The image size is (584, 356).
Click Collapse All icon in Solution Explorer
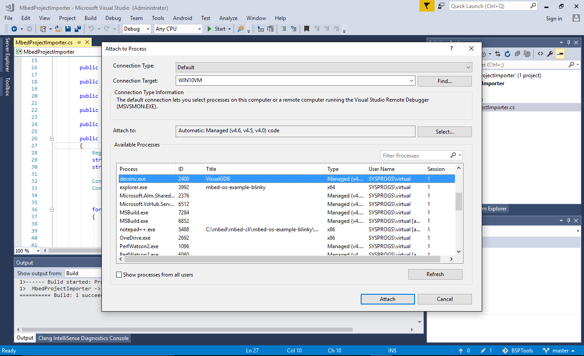517,54
